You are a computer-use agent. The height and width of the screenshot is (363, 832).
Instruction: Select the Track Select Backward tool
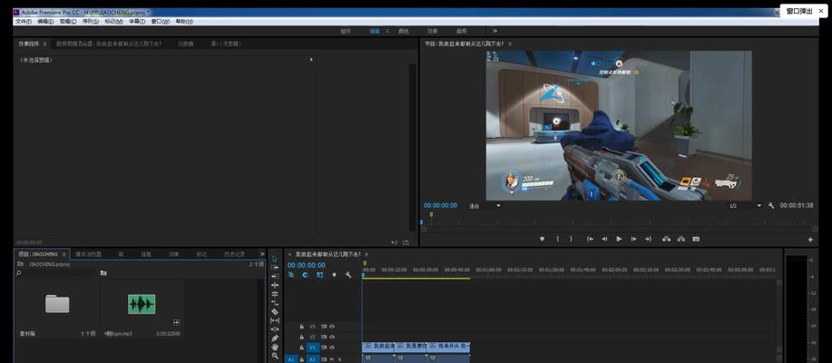pos(274,276)
